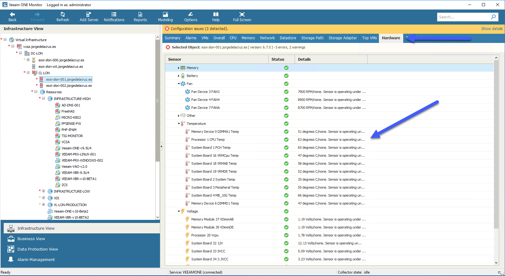The width and height of the screenshot is (505, 276).
Task: Switch to the Alarms tab
Action: point(191,38)
